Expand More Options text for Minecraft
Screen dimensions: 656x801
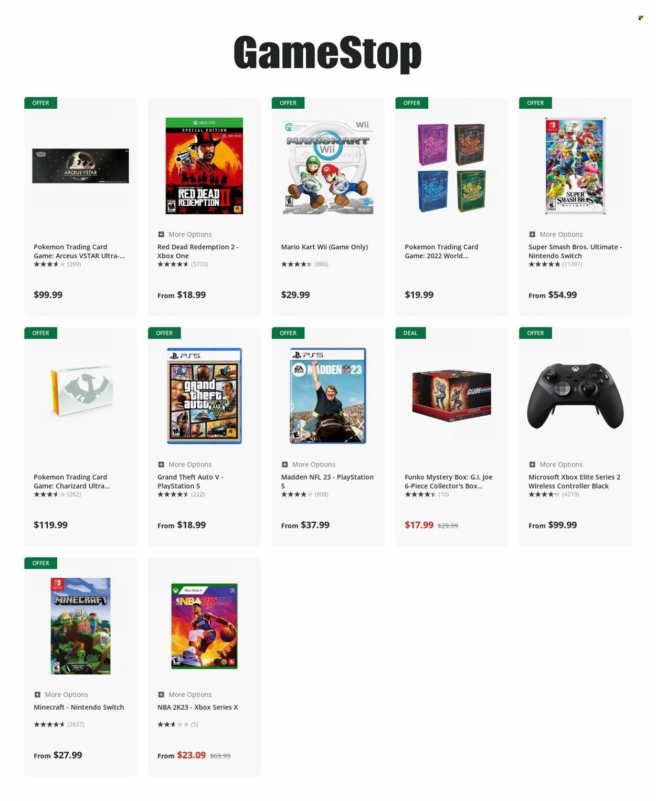coord(67,694)
